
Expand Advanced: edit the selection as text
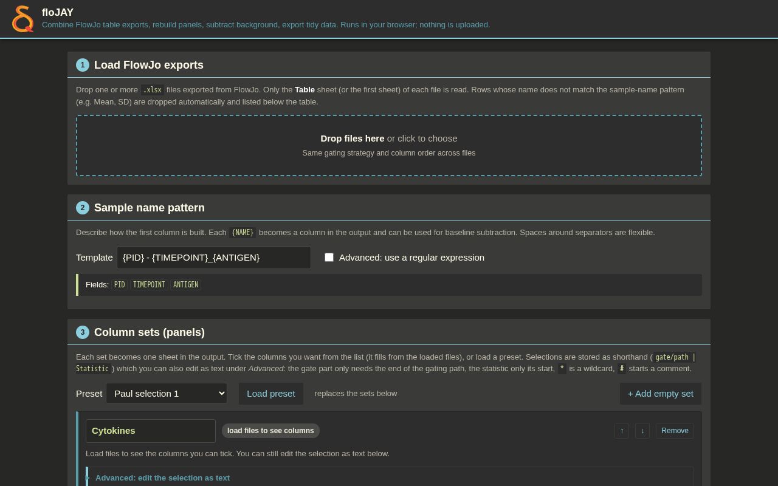[x=162, y=478]
